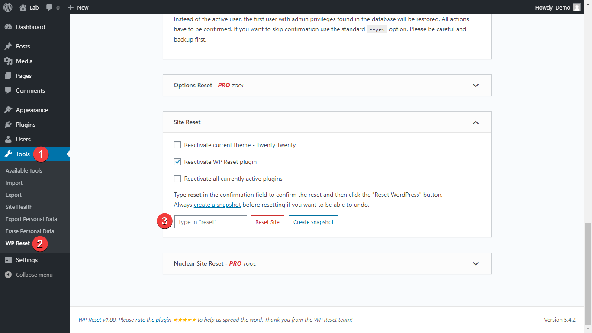
Task: Open the Lab site home icon
Action: (x=23, y=7)
